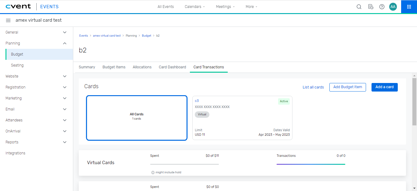Screen dimensions: 417x191
Task: Open the AA account avatar
Action: pos(393,6)
